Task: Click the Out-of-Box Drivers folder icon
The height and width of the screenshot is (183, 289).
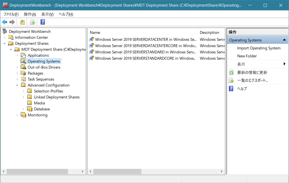Action: point(24,67)
